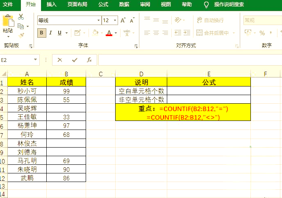The image size is (282, 198).
Task: Click 自动换行 wrap text button
Action: pyautogui.click(x=210, y=20)
